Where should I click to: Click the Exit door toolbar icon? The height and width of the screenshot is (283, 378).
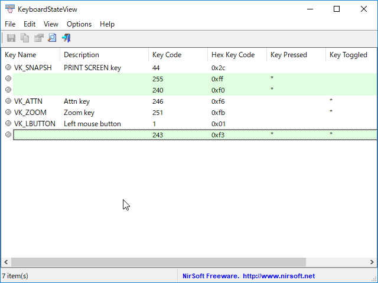[66, 38]
